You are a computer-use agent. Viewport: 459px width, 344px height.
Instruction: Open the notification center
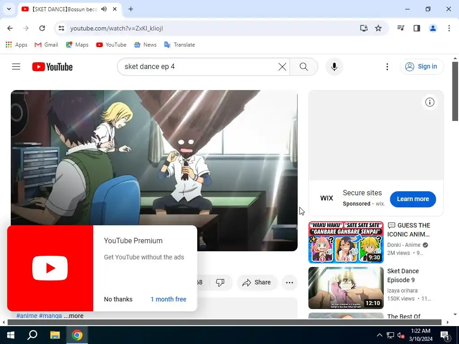click(445, 335)
